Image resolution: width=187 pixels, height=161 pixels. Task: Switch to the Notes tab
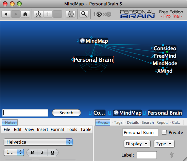tap(10, 122)
